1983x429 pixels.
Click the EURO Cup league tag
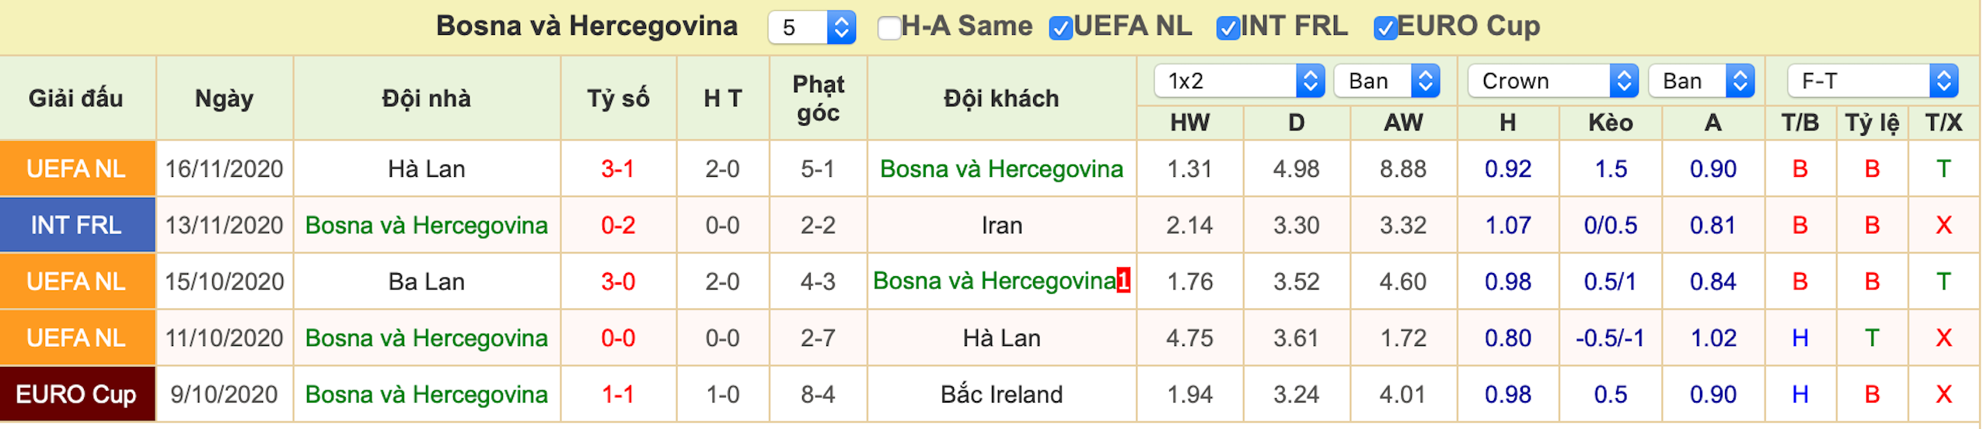pyautogui.click(x=77, y=394)
